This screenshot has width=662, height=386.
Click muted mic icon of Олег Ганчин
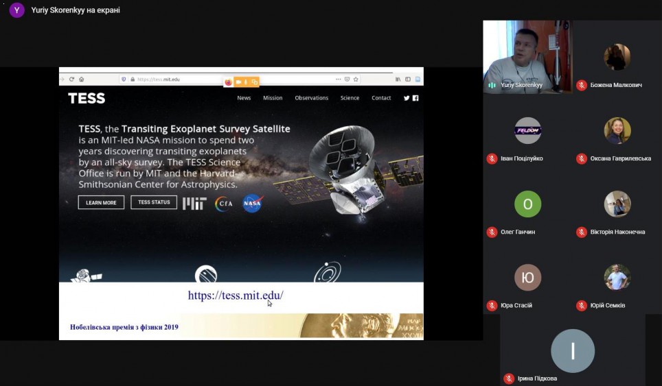492,232
